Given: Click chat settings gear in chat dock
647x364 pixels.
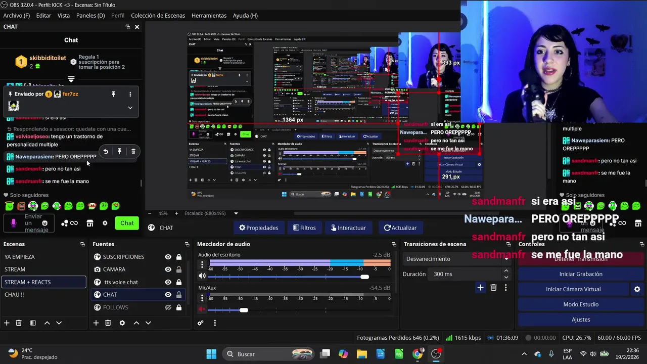Looking at the screenshot, I should (105, 223).
